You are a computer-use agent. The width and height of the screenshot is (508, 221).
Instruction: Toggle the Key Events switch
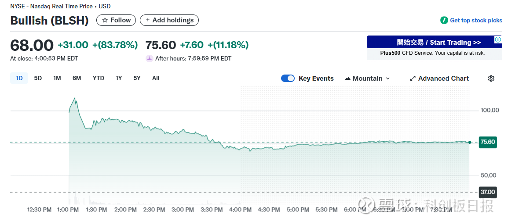point(288,78)
